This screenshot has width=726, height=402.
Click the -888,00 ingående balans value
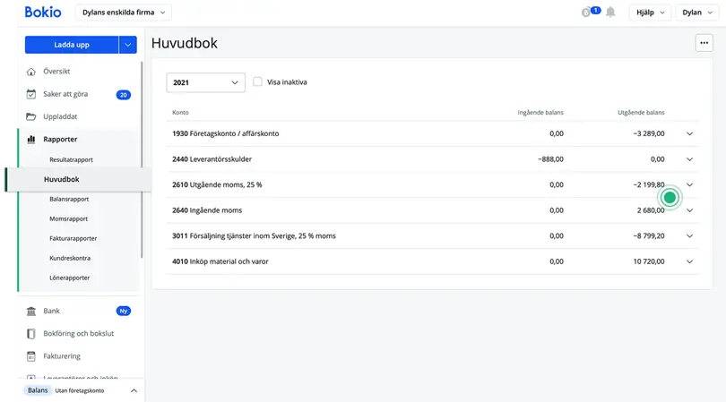click(x=550, y=159)
